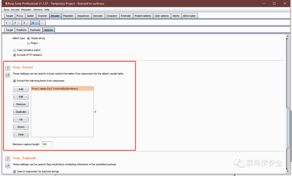Open the User options tab
This screenshot has width=292, height=176.
pyautogui.click(x=162, y=16)
